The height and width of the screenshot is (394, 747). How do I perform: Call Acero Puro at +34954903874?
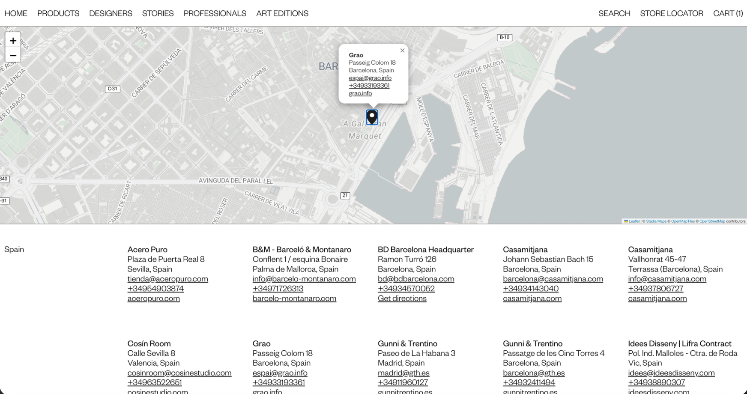pyautogui.click(x=155, y=289)
